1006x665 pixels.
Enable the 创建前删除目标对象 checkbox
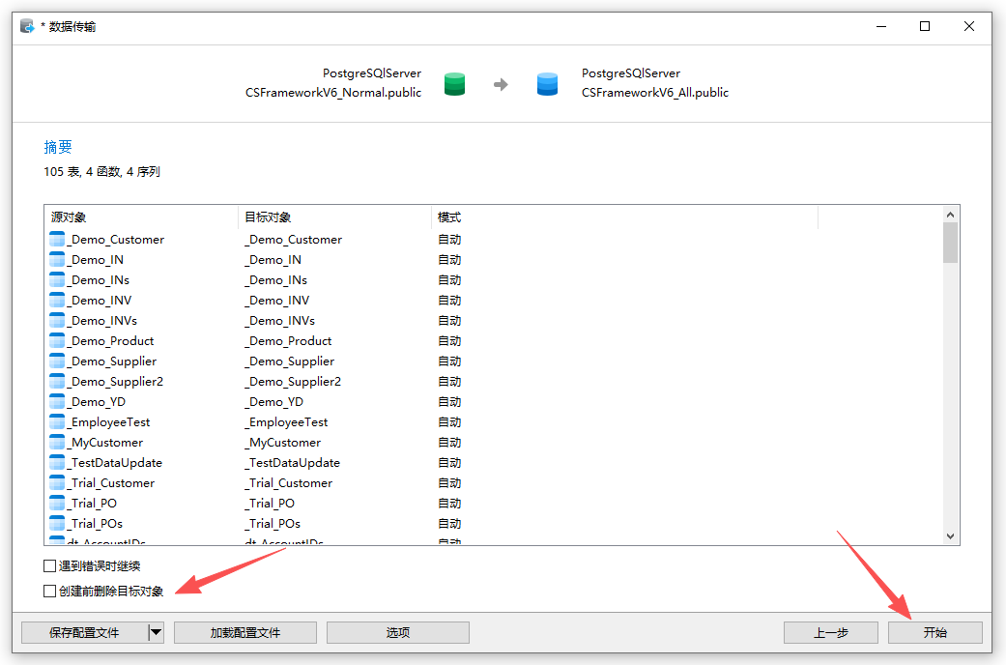click(x=49, y=590)
